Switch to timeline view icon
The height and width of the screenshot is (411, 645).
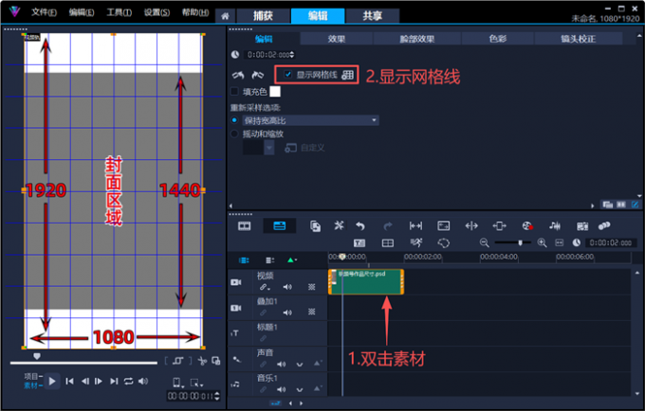tap(279, 225)
